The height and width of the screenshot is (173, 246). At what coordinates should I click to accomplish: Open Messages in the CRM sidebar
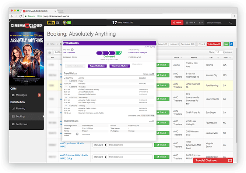coord(22,95)
